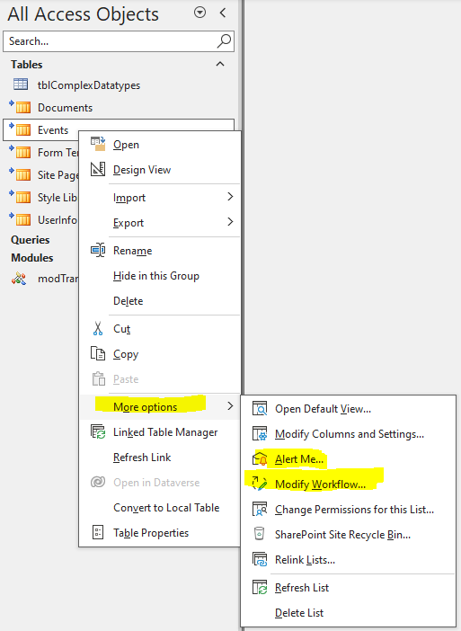Click the Open icon in context menu
This screenshot has height=631, width=461.
[98, 144]
